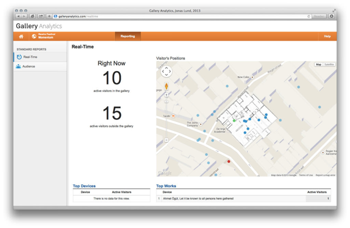The width and height of the screenshot is (350, 228).
Task: Click the Street View pegman icon
Action: coord(166,86)
